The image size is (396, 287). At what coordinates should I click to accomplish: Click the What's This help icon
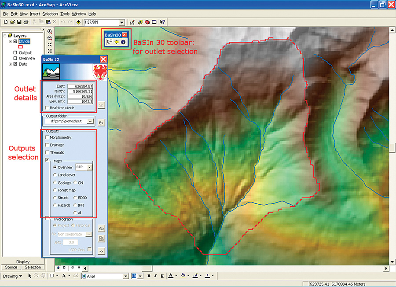pos(162,22)
